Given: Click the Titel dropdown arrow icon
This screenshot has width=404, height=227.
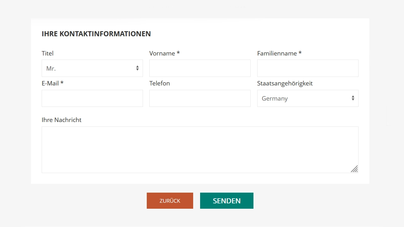Looking at the screenshot, I should coord(137,68).
